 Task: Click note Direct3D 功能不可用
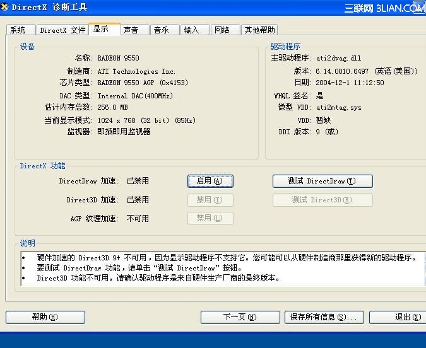158,278
